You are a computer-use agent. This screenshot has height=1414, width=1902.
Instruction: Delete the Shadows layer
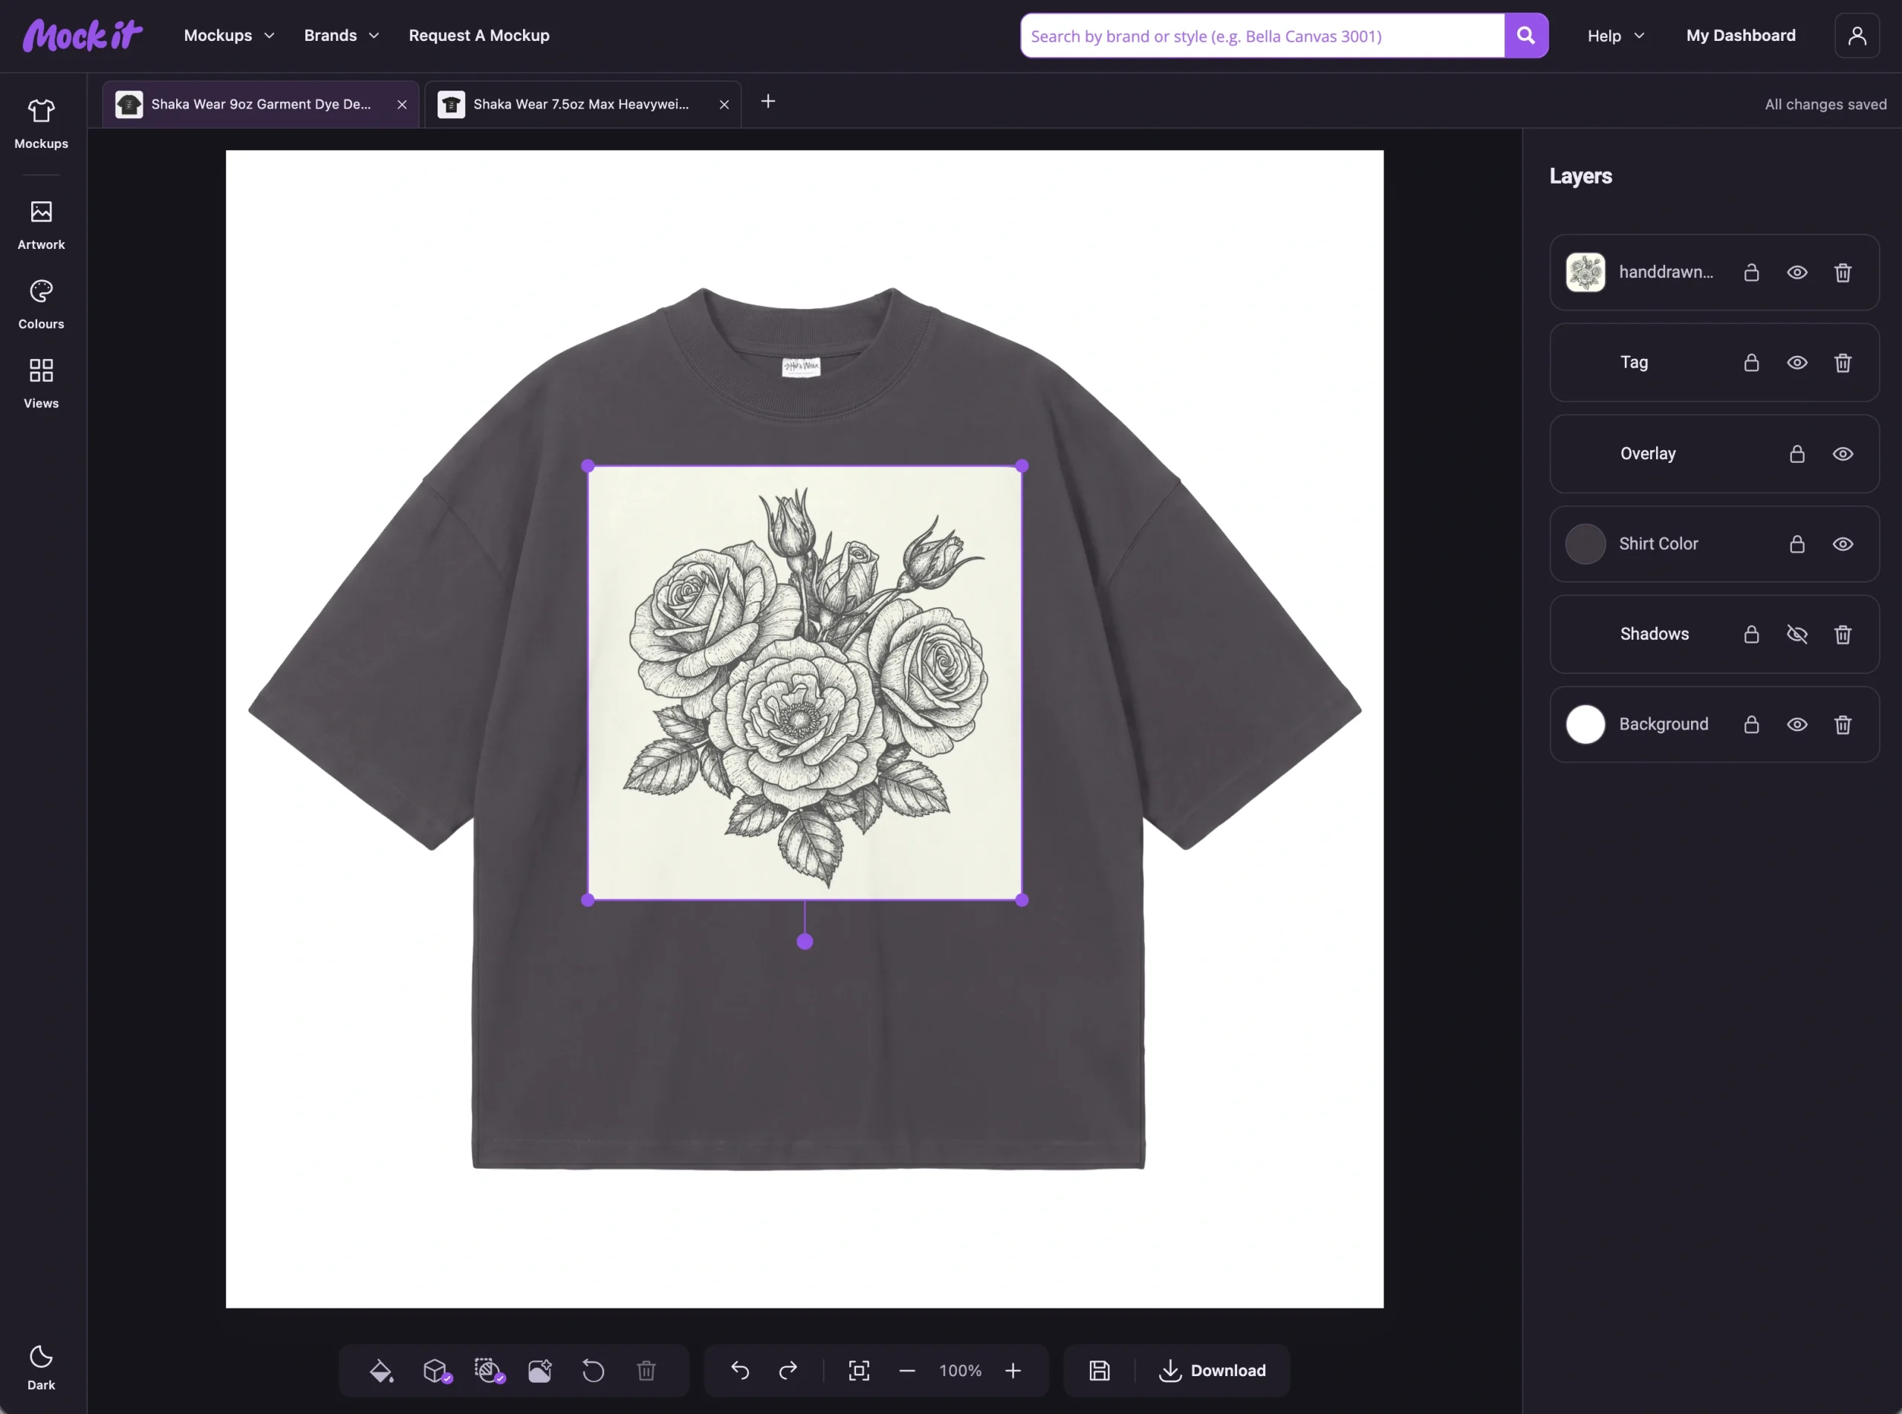point(1843,635)
